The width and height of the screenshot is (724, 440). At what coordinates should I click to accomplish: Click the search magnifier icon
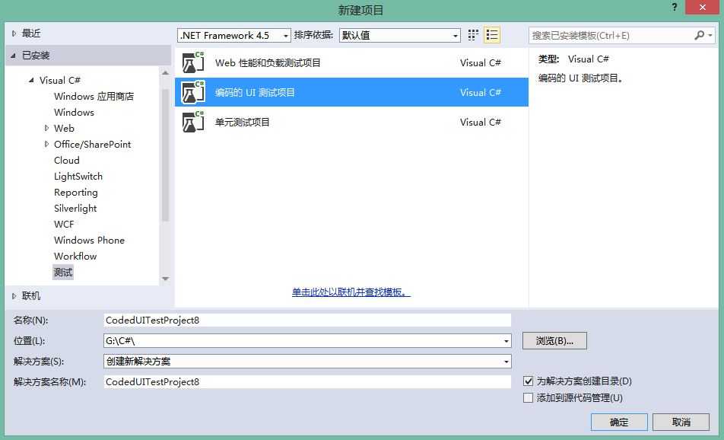(700, 35)
